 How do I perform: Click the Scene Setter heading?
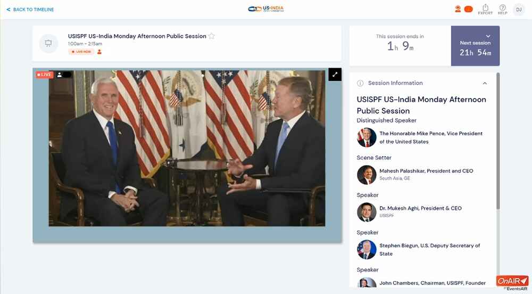tap(374, 158)
